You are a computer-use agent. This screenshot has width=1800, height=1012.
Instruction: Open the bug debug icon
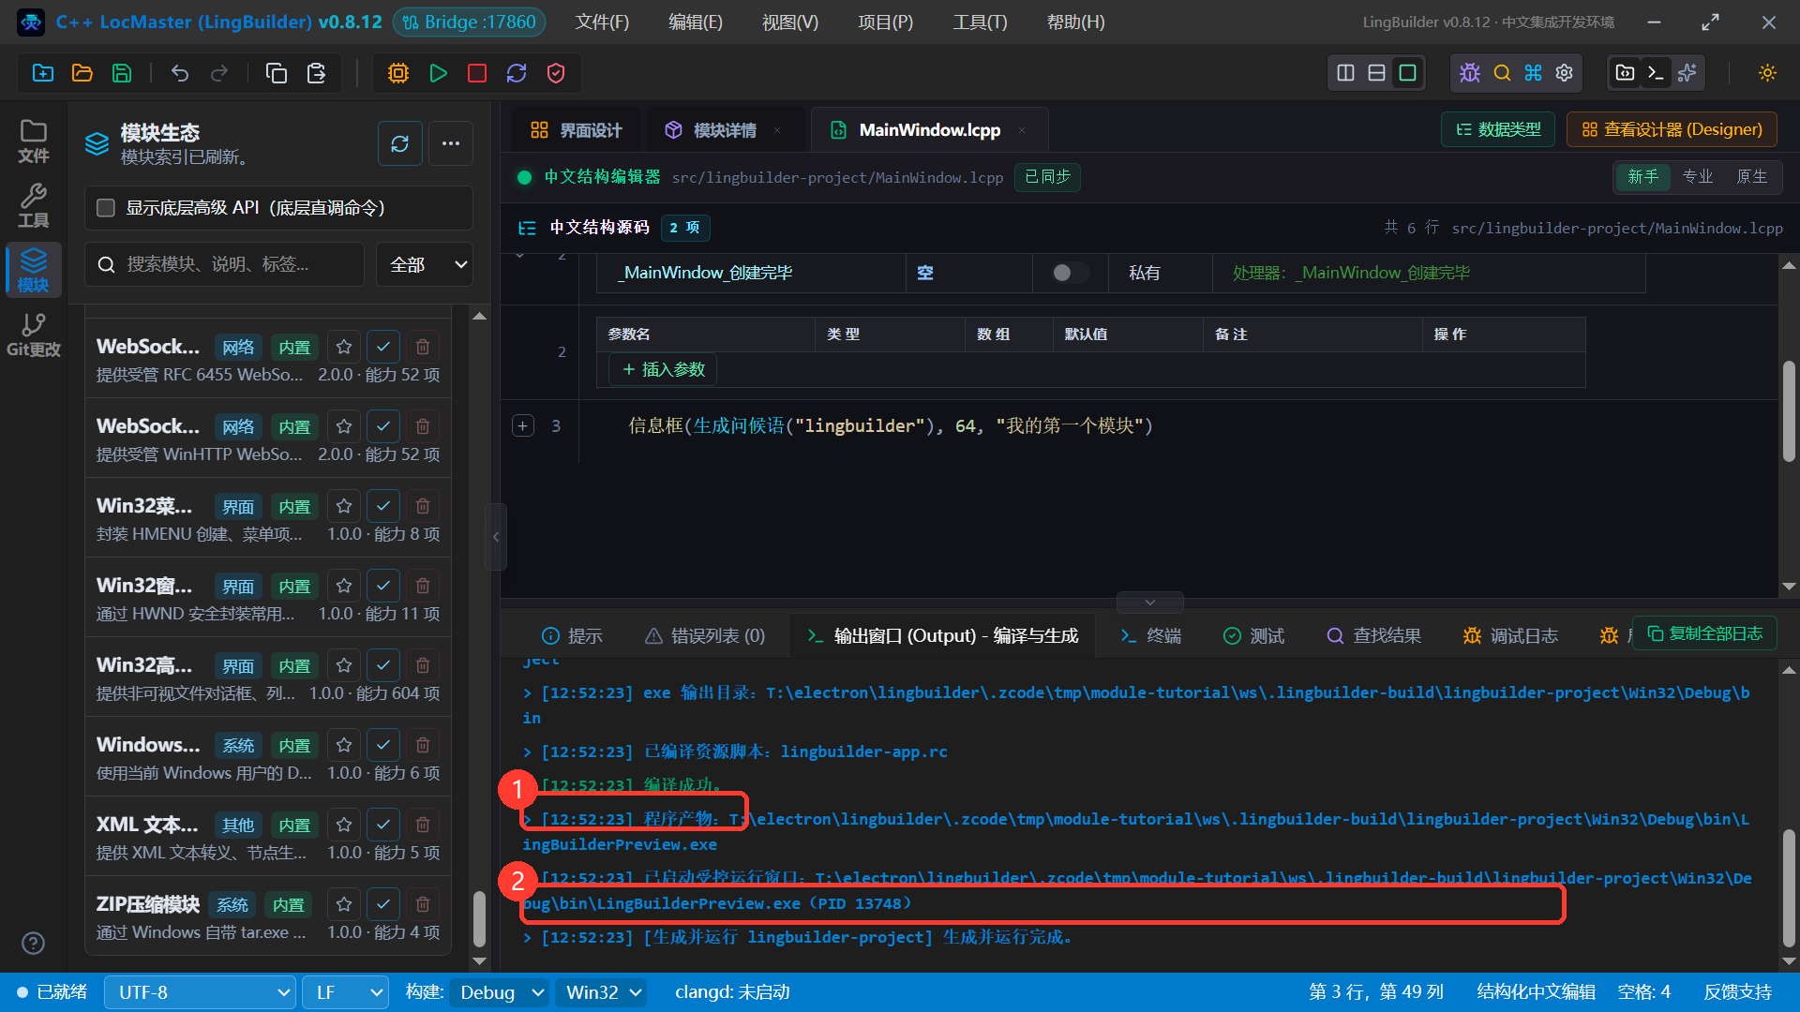pos(1470,73)
